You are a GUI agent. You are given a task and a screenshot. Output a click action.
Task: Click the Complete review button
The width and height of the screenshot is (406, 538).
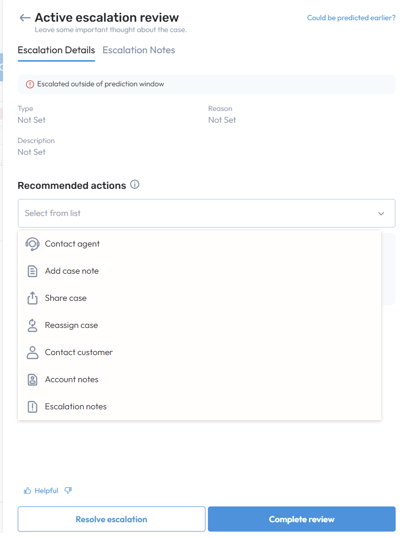coord(302,519)
